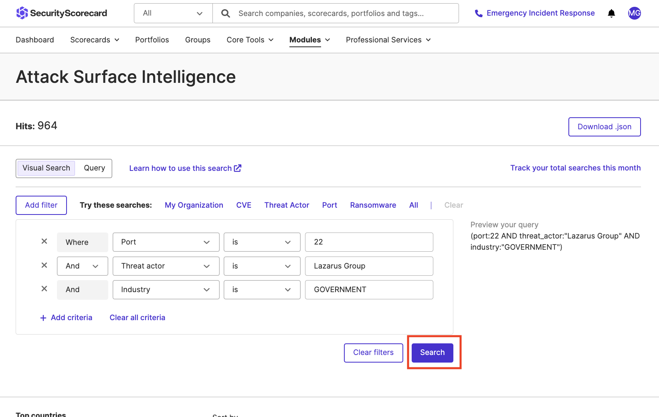
Task: Open the All search scope dropdown
Action: [x=173, y=13]
